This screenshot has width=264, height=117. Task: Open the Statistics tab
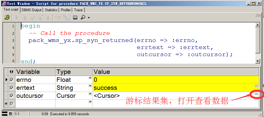tap(51, 10)
